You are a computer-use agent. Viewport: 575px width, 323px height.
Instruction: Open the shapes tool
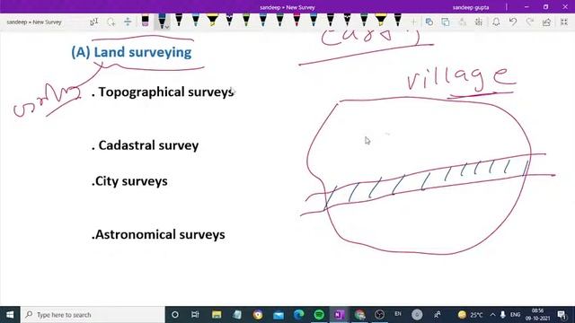point(429,22)
